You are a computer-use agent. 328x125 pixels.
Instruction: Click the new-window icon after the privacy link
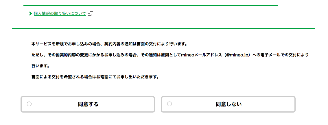(x=91, y=14)
